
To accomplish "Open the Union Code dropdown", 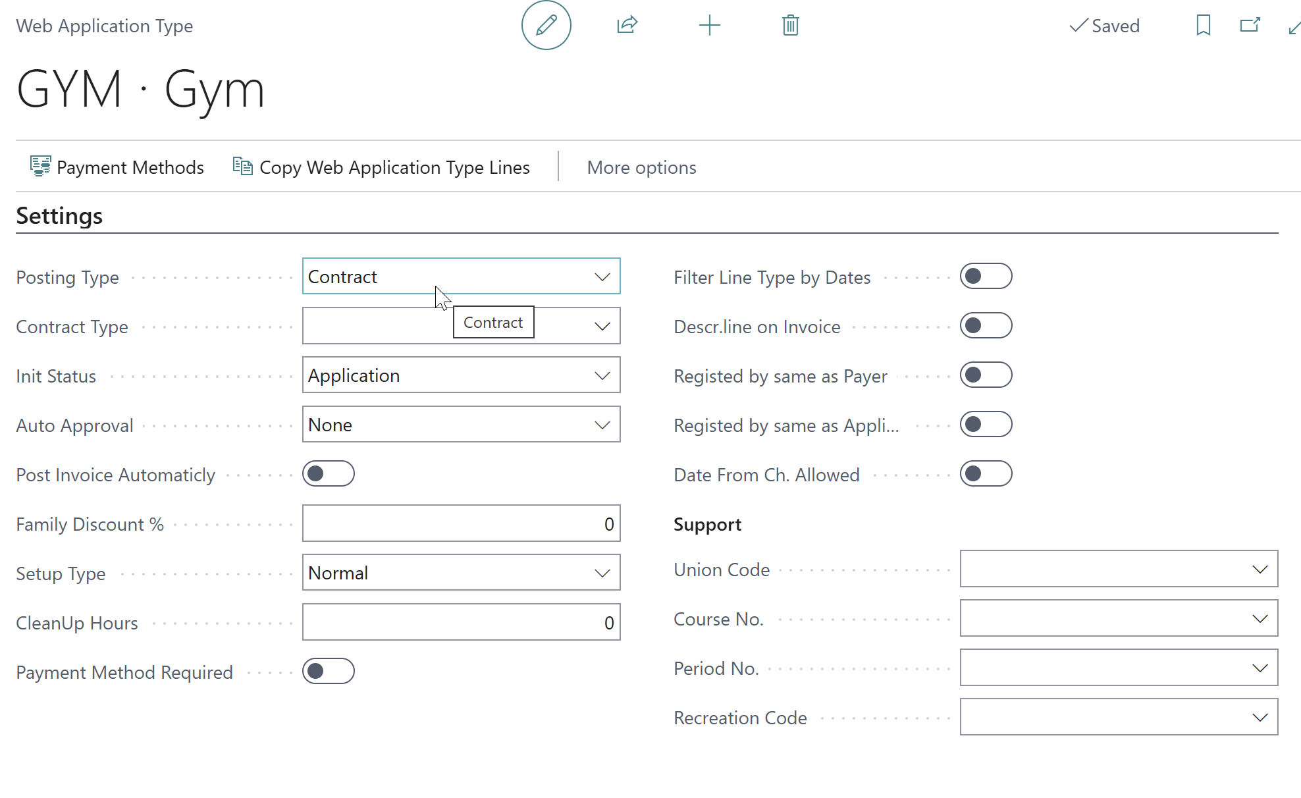I will (x=1119, y=569).
